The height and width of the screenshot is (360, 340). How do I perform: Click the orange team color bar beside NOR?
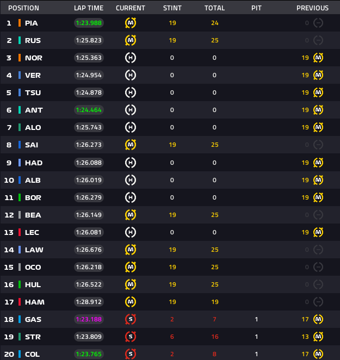pyautogui.click(x=20, y=58)
